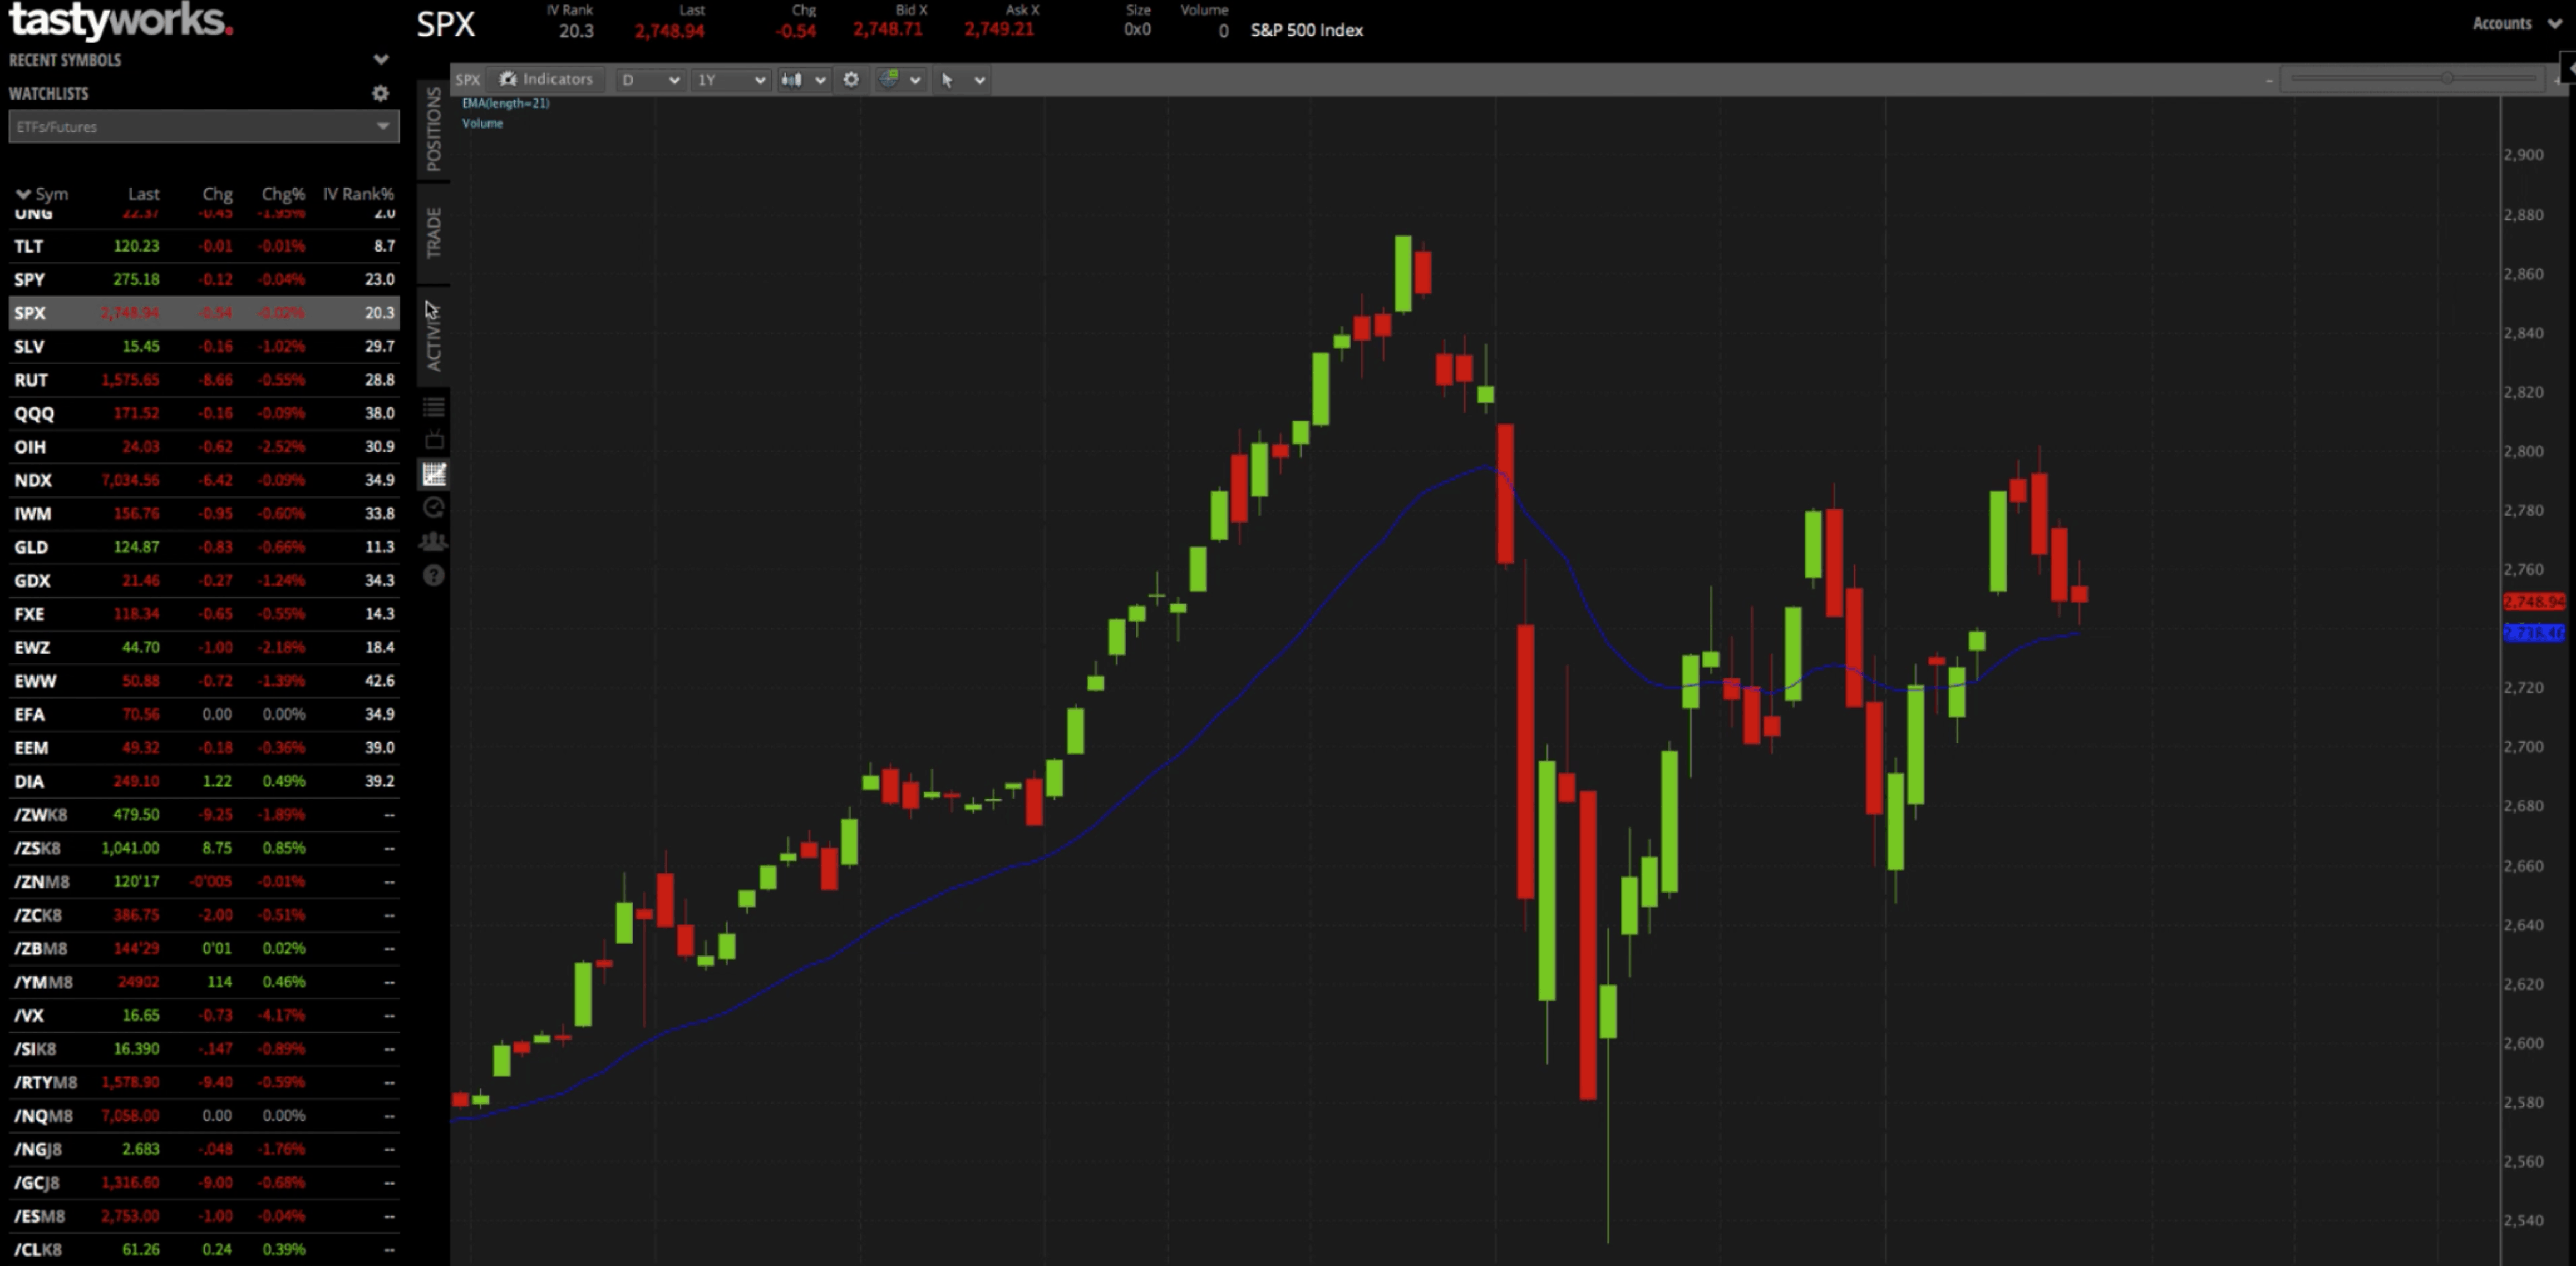The height and width of the screenshot is (1266, 2576).
Task: Select the pointer cursor tool icon
Action: pos(947,79)
